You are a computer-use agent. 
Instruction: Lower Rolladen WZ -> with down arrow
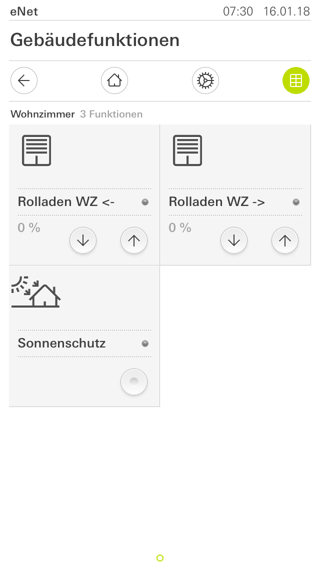pyautogui.click(x=234, y=240)
